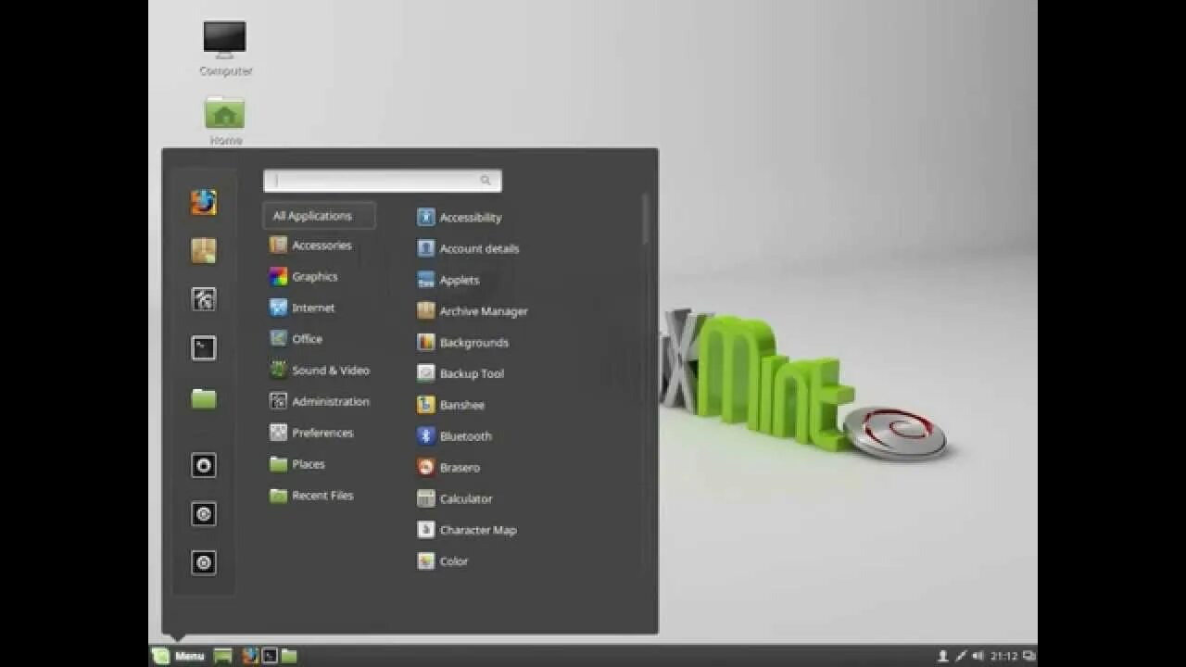Click the application list scrollbar

coord(645,219)
